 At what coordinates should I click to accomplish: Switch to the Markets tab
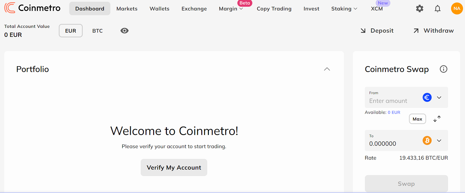[x=127, y=9]
